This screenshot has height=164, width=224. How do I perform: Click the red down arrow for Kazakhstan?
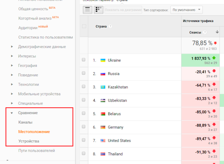pyautogui.click(x=214, y=84)
